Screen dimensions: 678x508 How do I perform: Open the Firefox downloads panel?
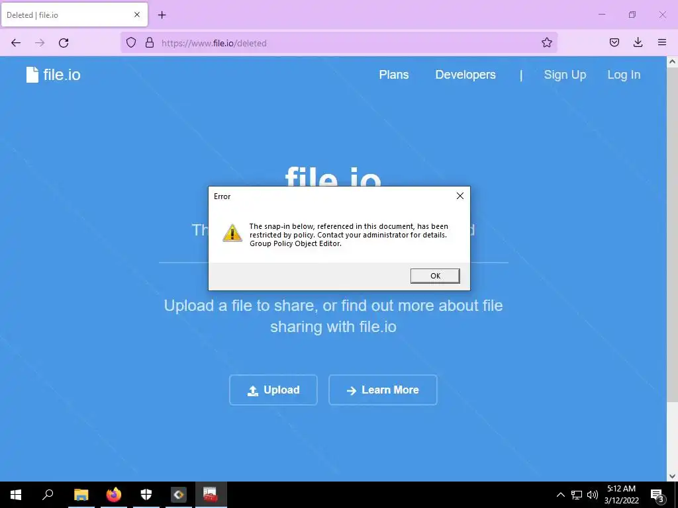click(x=638, y=42)
